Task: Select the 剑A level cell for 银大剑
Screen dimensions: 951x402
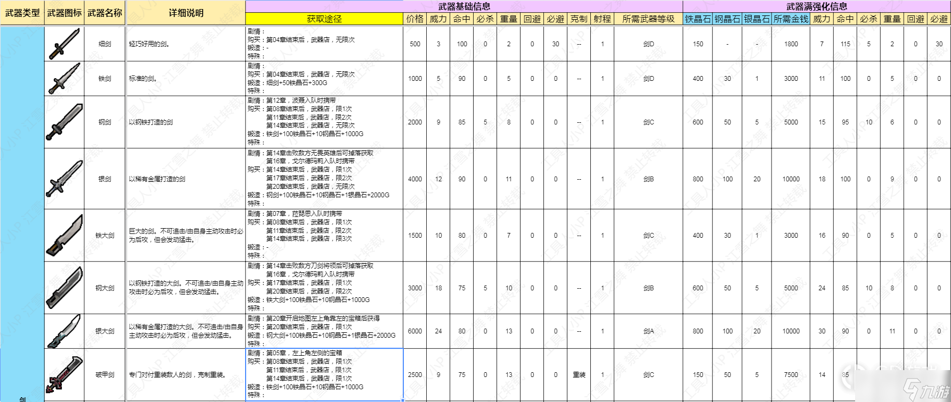Action: coord(648,331)
